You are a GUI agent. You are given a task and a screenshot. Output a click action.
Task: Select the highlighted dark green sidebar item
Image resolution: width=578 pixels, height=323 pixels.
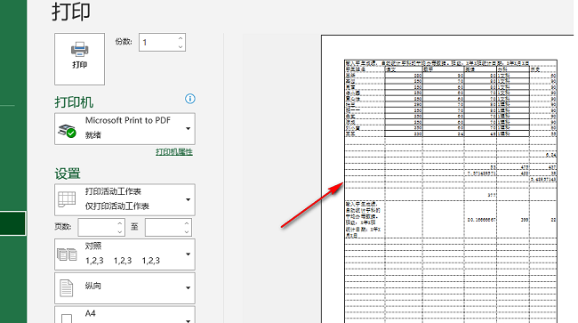coord(13,223)
